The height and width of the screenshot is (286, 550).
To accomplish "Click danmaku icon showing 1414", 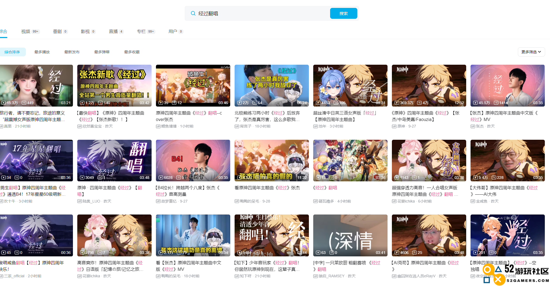I will pos(496,103).
